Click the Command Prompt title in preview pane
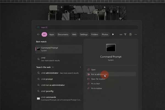 pyautogui.click(x=111, y=57)
